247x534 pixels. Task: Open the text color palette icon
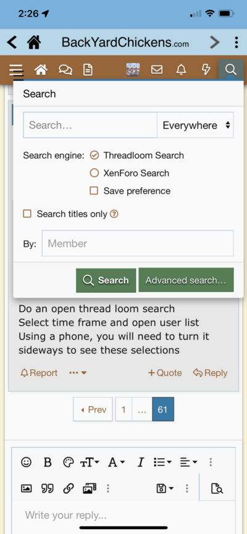(x=69, y=462)
